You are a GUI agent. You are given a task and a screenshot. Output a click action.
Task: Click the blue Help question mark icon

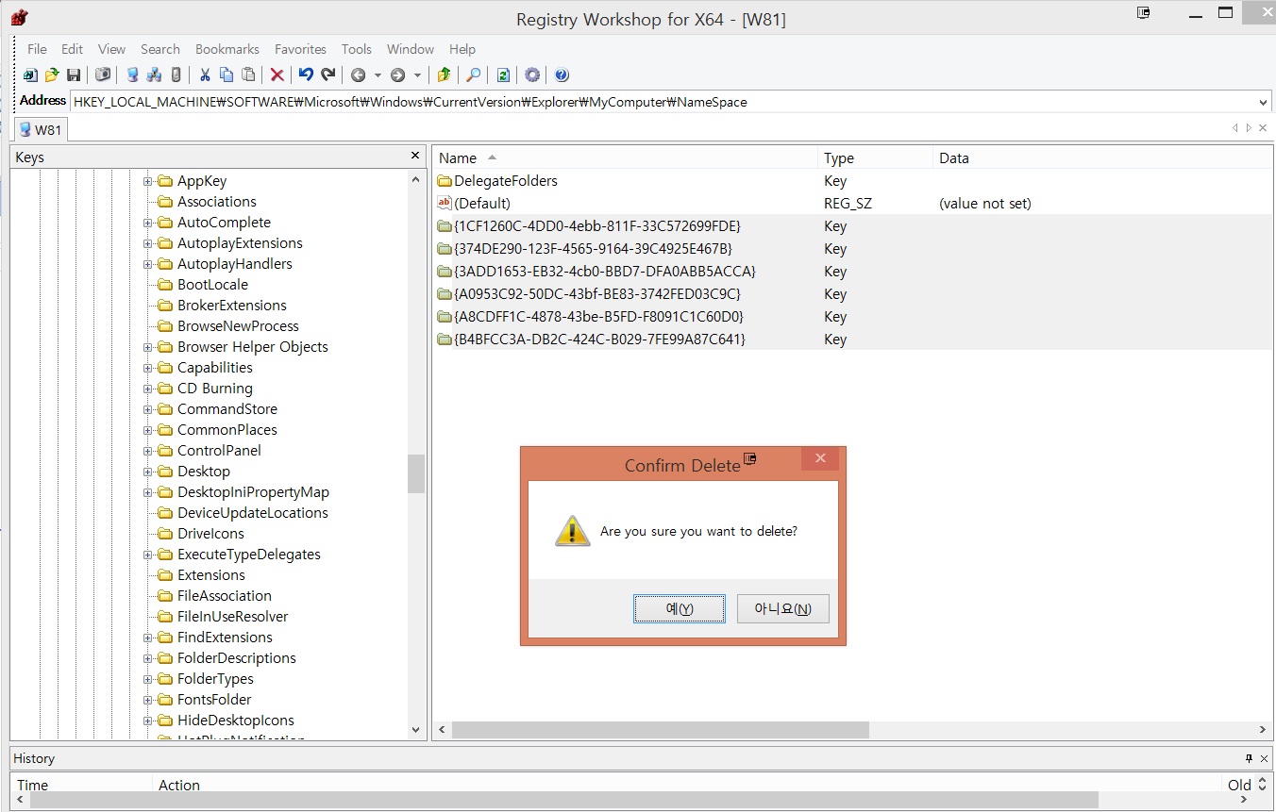562,75
